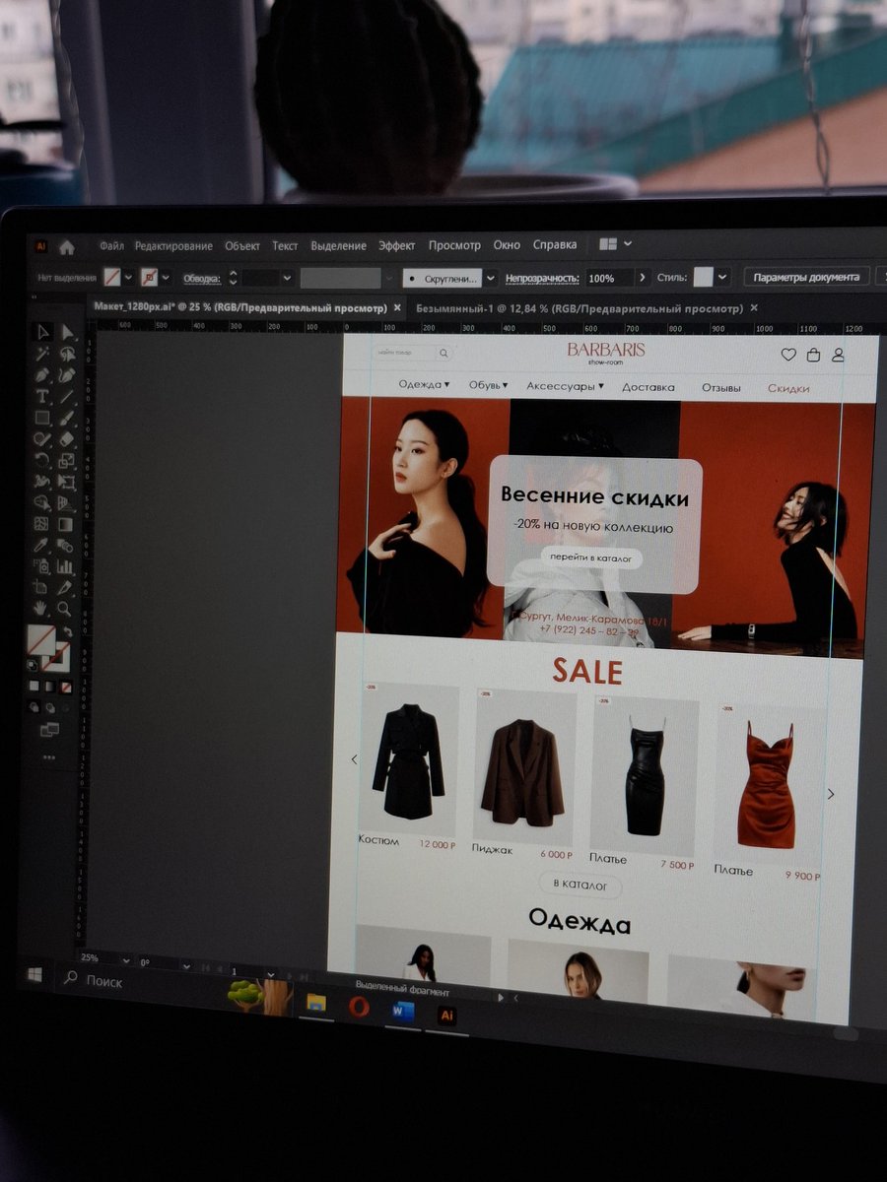Screen dimensions: 887x1182
Task: Open the Редактирование menu
Action: point(173,246)
